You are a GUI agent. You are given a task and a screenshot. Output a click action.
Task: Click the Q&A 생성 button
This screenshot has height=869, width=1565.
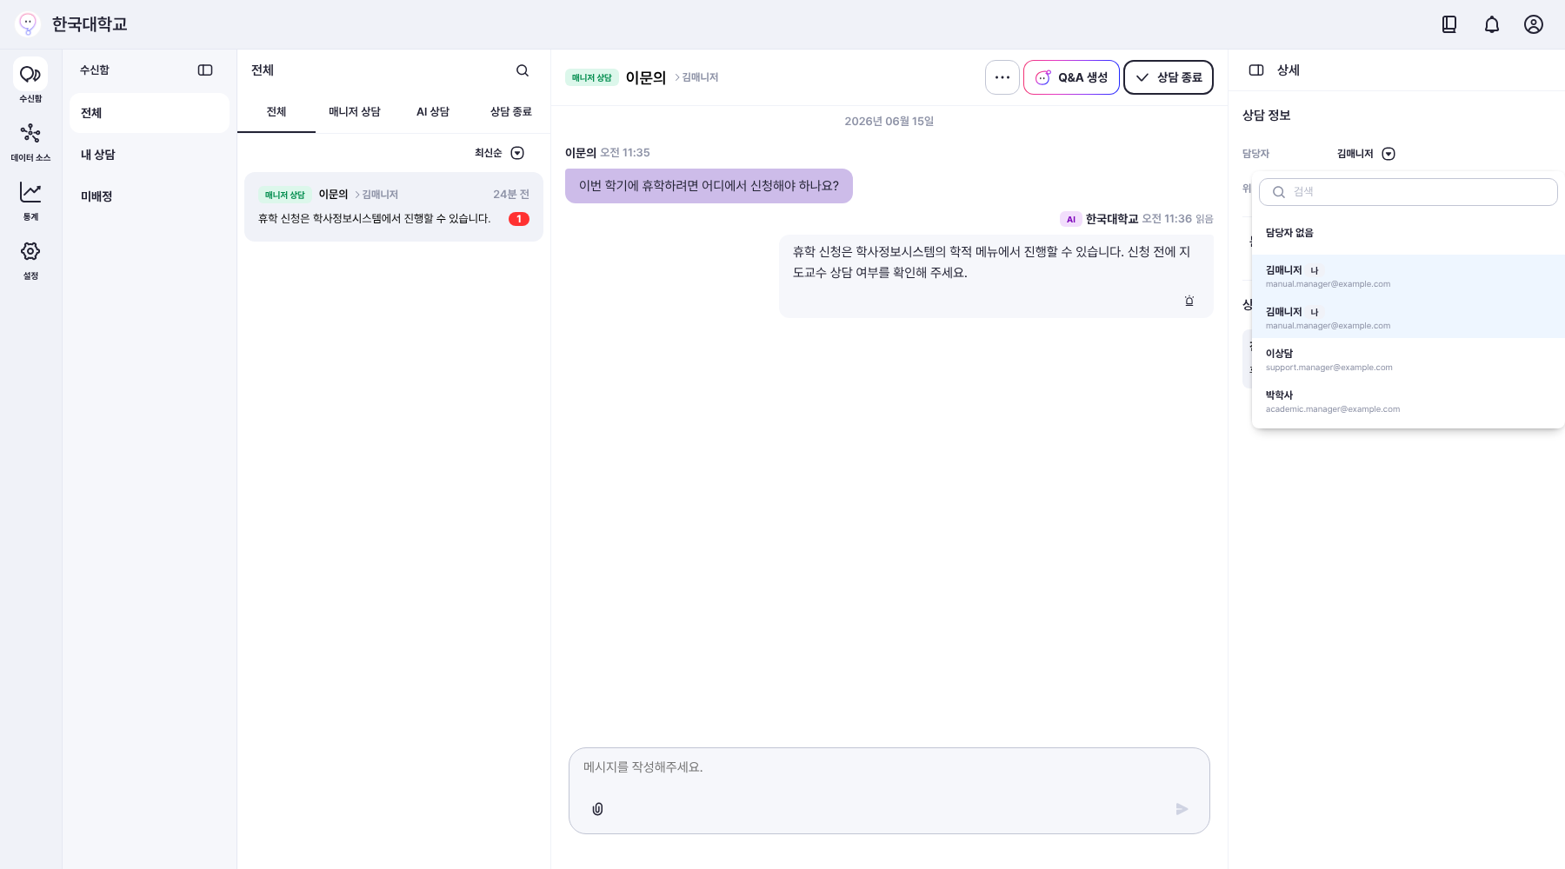[1071, 77]
